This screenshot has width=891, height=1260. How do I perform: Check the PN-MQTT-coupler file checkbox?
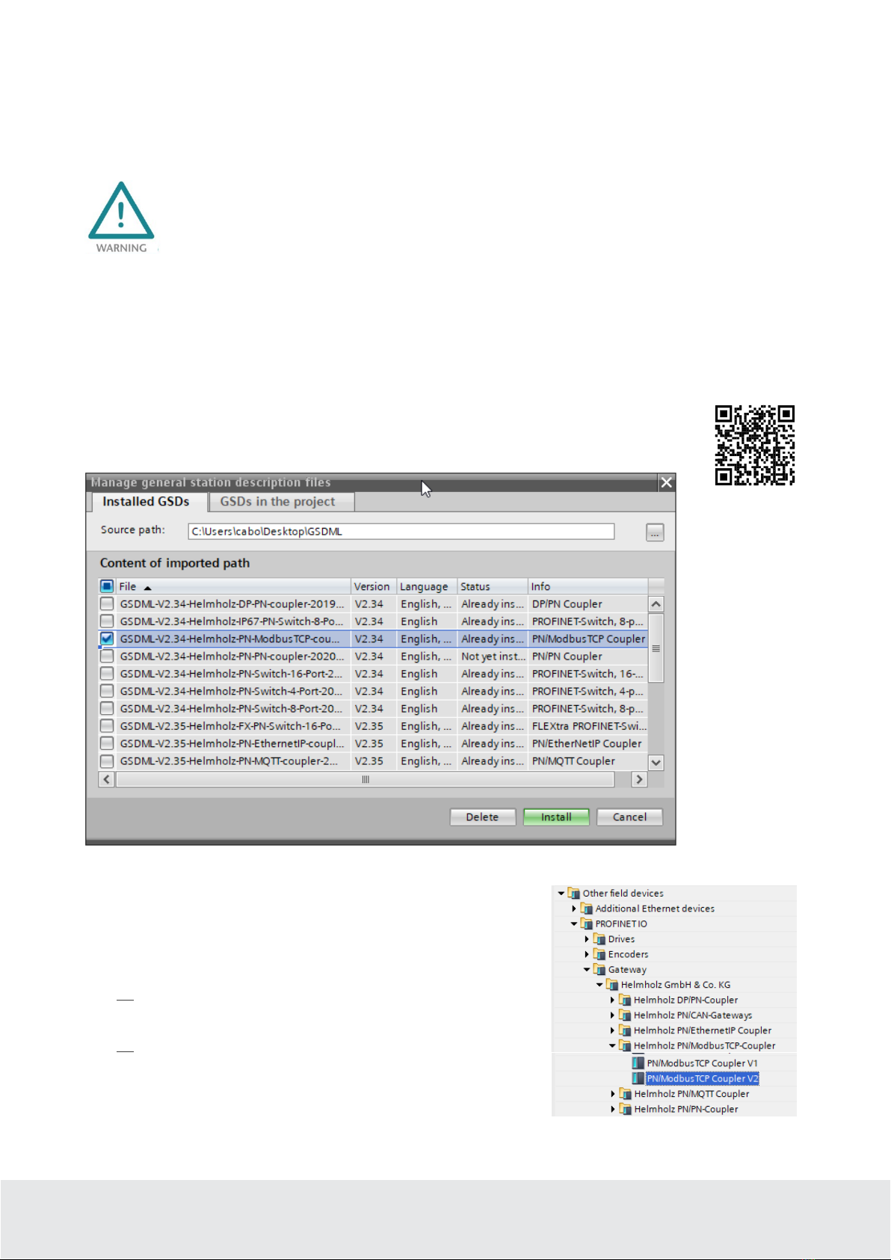point(107,761)
